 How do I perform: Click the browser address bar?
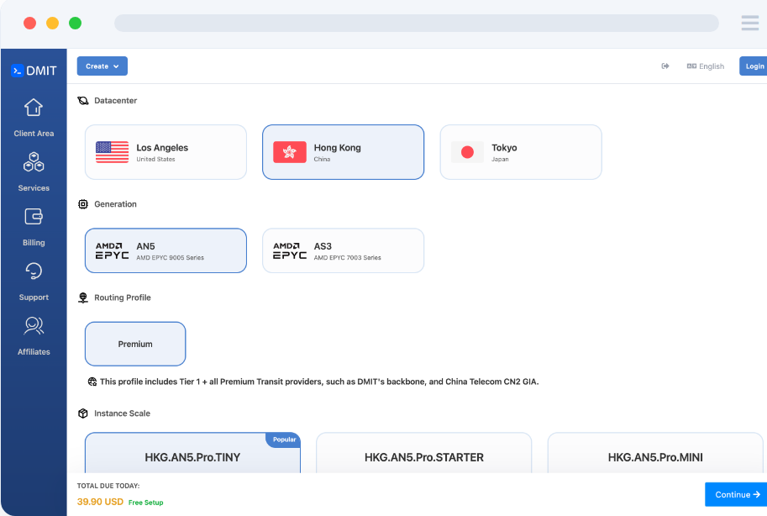[417, 23]
